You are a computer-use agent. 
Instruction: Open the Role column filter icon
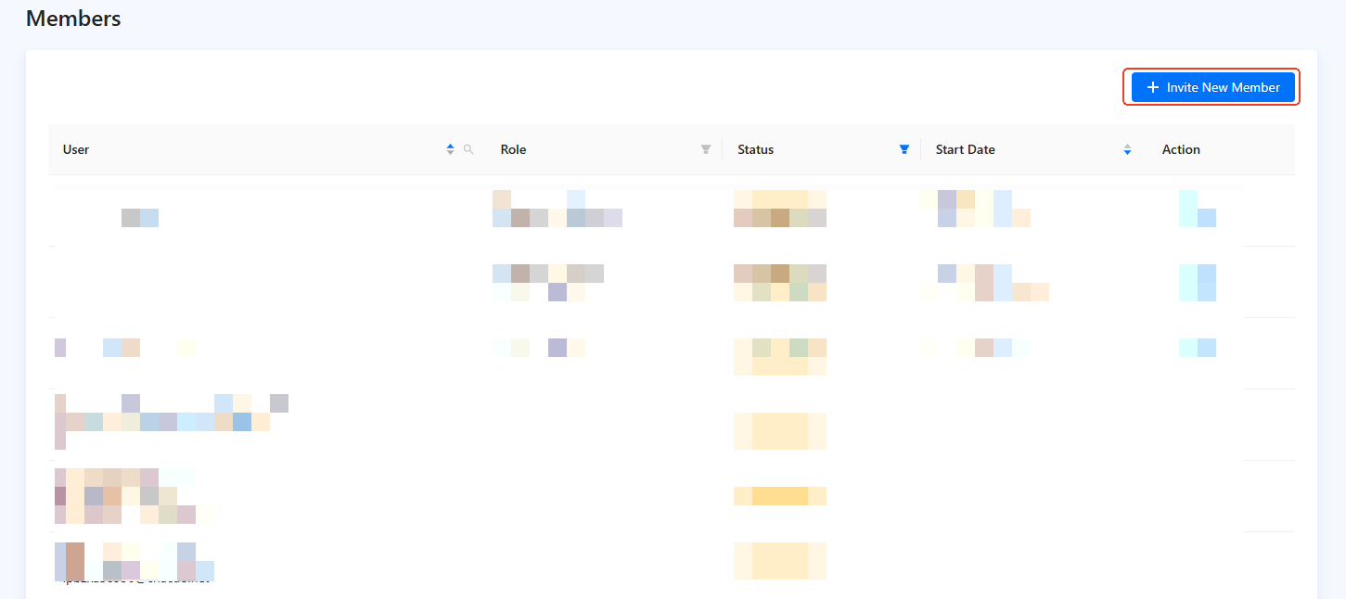tap(706, 149)
